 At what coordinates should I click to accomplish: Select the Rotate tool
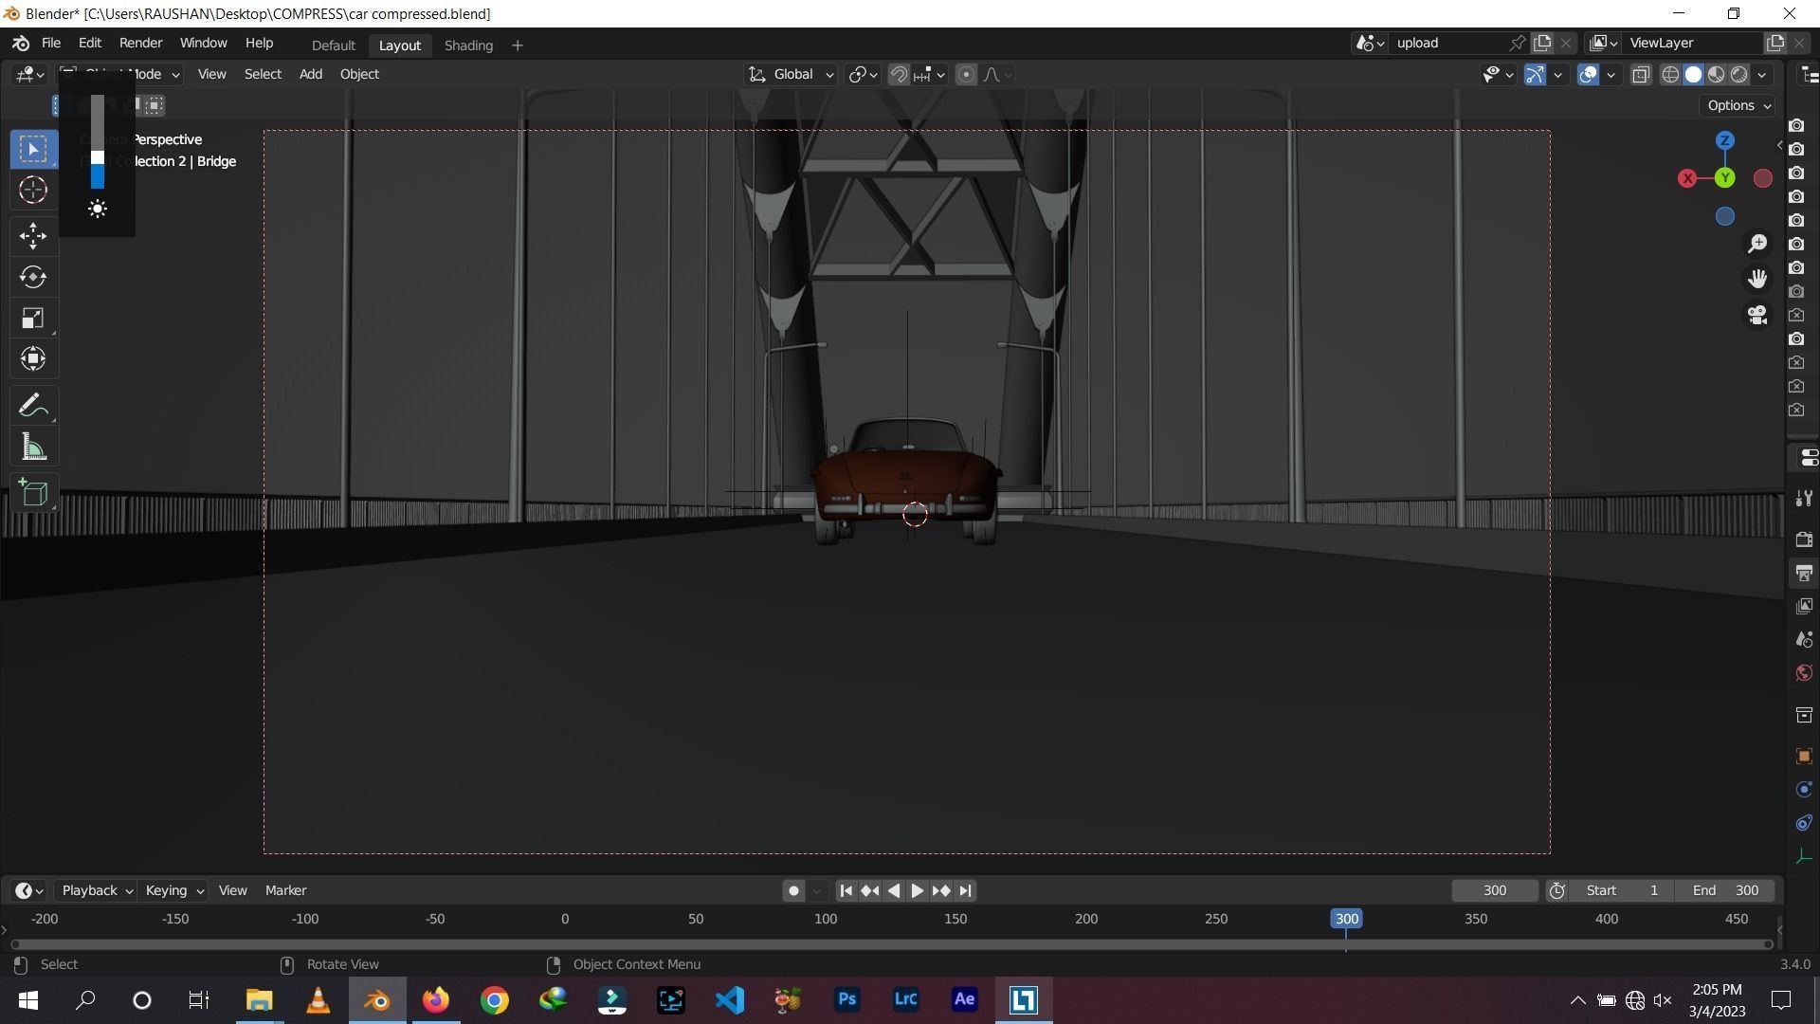coord(33,277)
